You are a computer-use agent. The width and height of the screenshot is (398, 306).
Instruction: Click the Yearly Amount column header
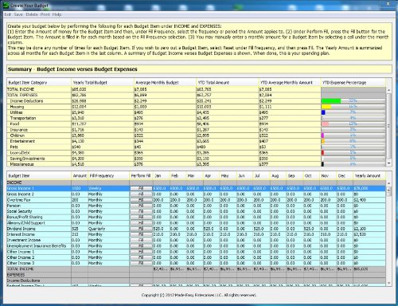coord(369,176)
